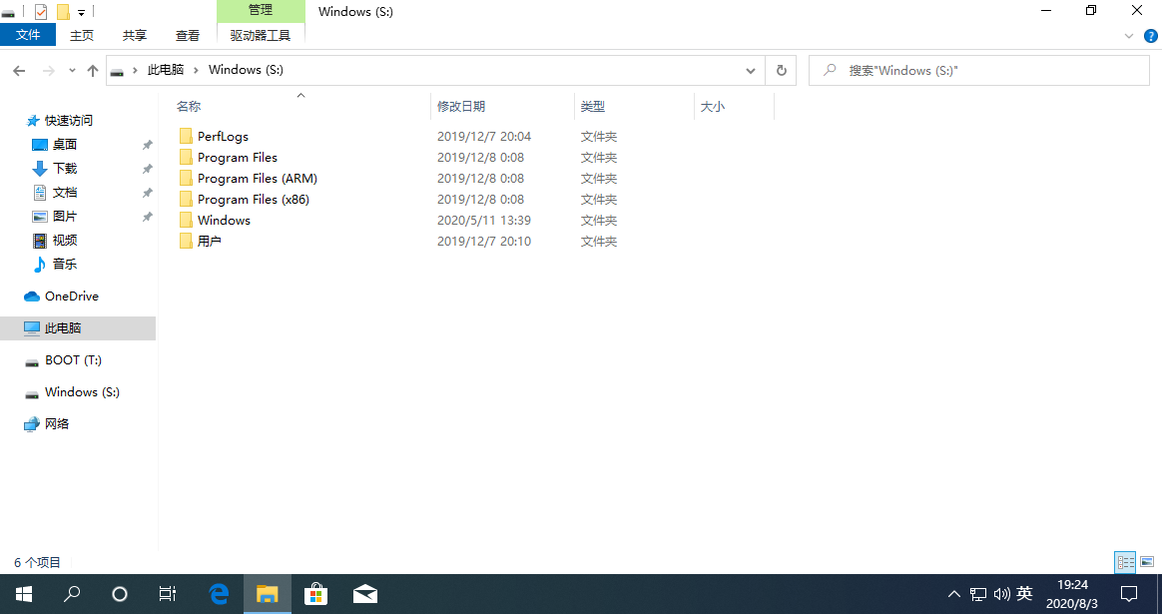
Task: Open OneDrive in the navigation pane
Action: (71, 296)
